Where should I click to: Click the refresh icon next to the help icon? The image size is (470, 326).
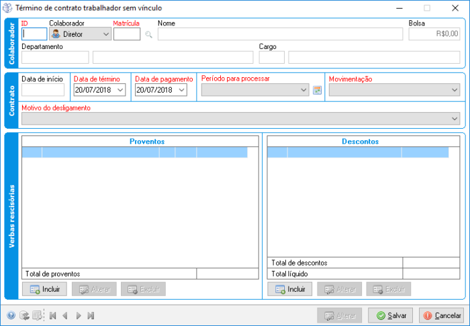(23, 315)
